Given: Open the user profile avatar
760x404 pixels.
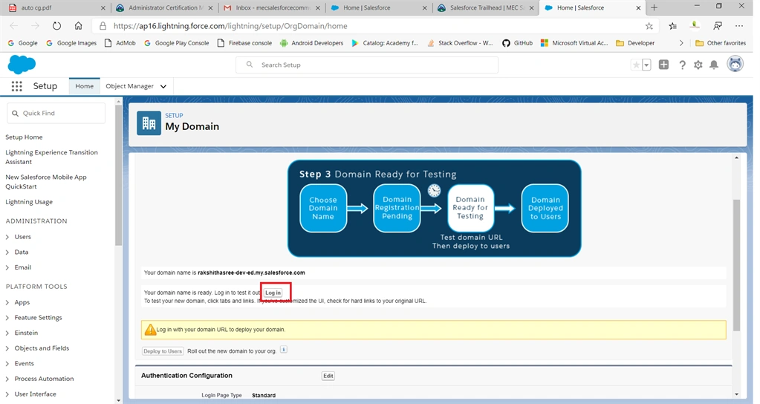Looking at the screenshot, I should point(735,64).
